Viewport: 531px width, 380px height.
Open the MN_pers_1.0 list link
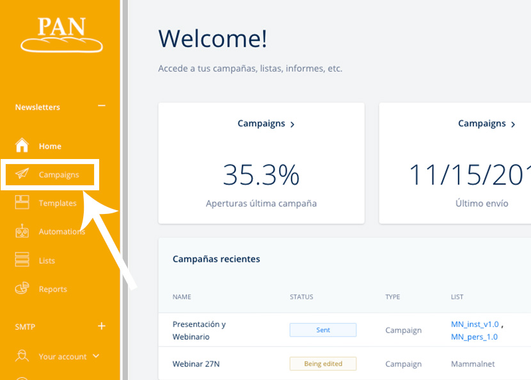coord(474,337)
